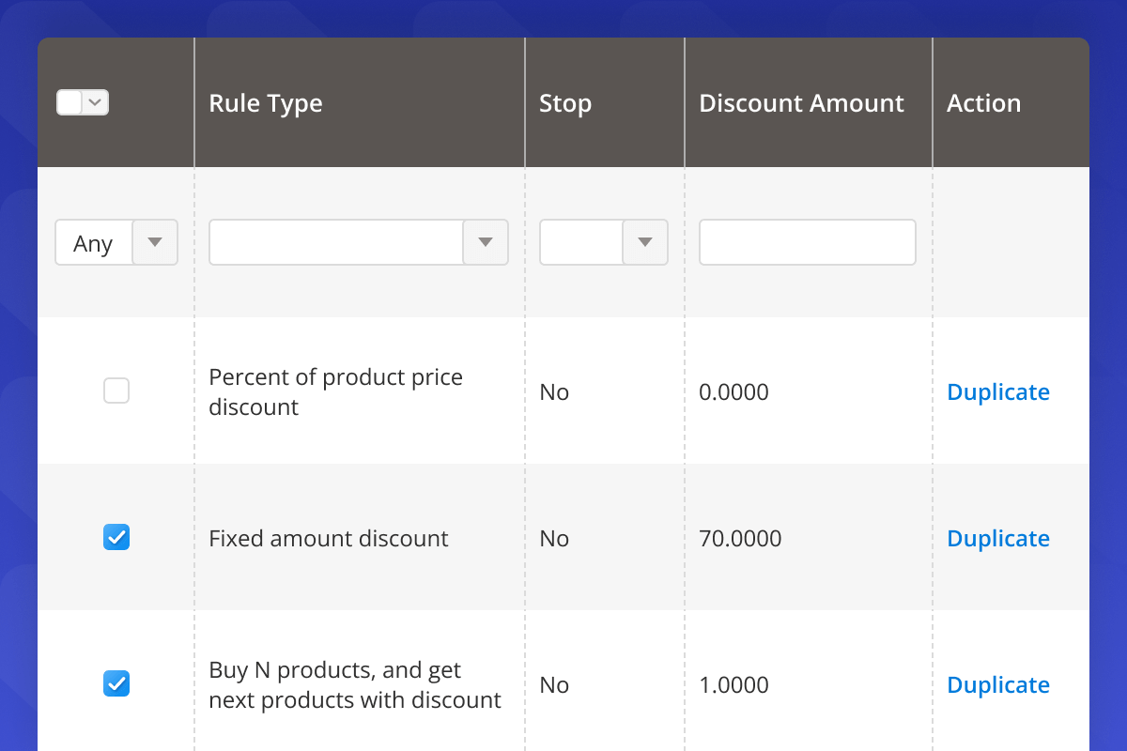Screen dimensions: 1127x751
Task: Click the 70.0000 discount amount cell
Action: point(740,539)
